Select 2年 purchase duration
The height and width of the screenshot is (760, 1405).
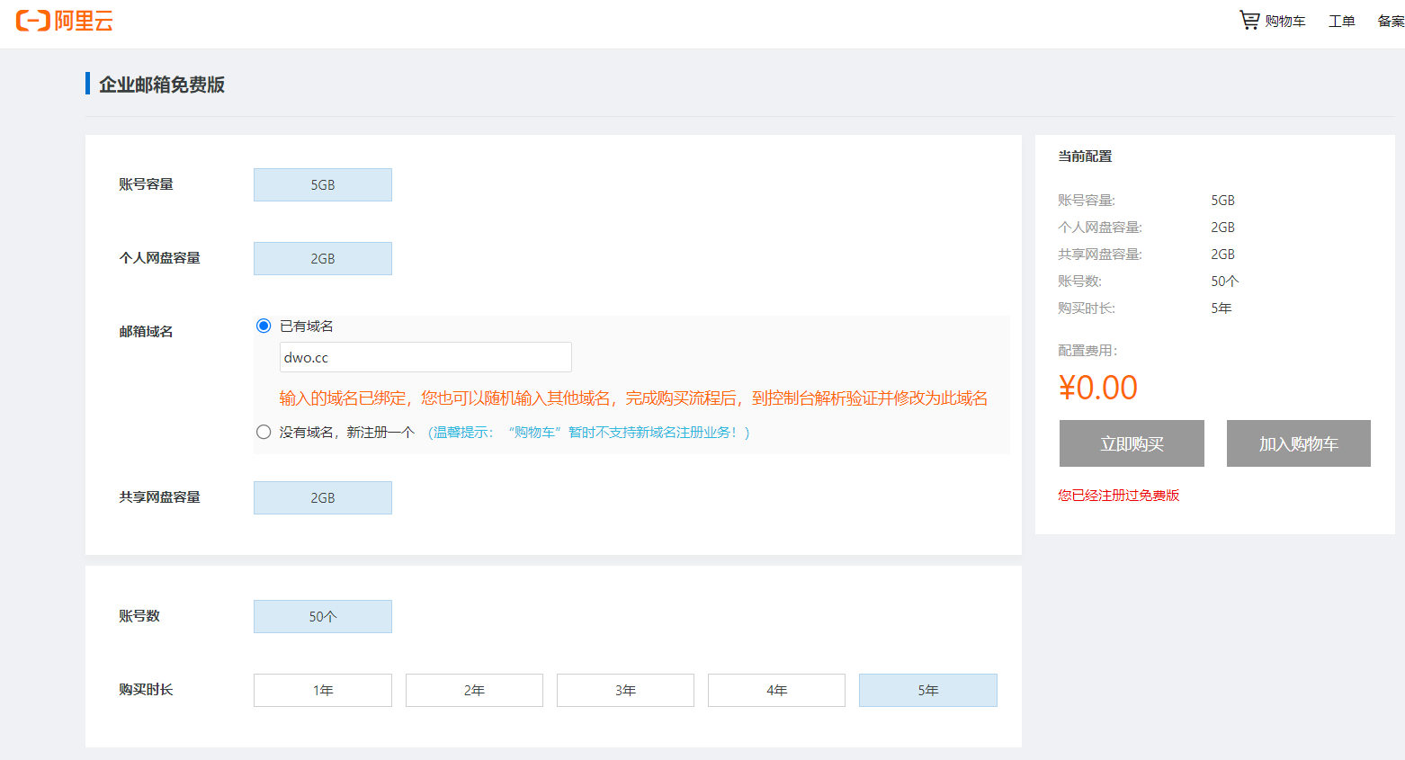coord(474,690)
